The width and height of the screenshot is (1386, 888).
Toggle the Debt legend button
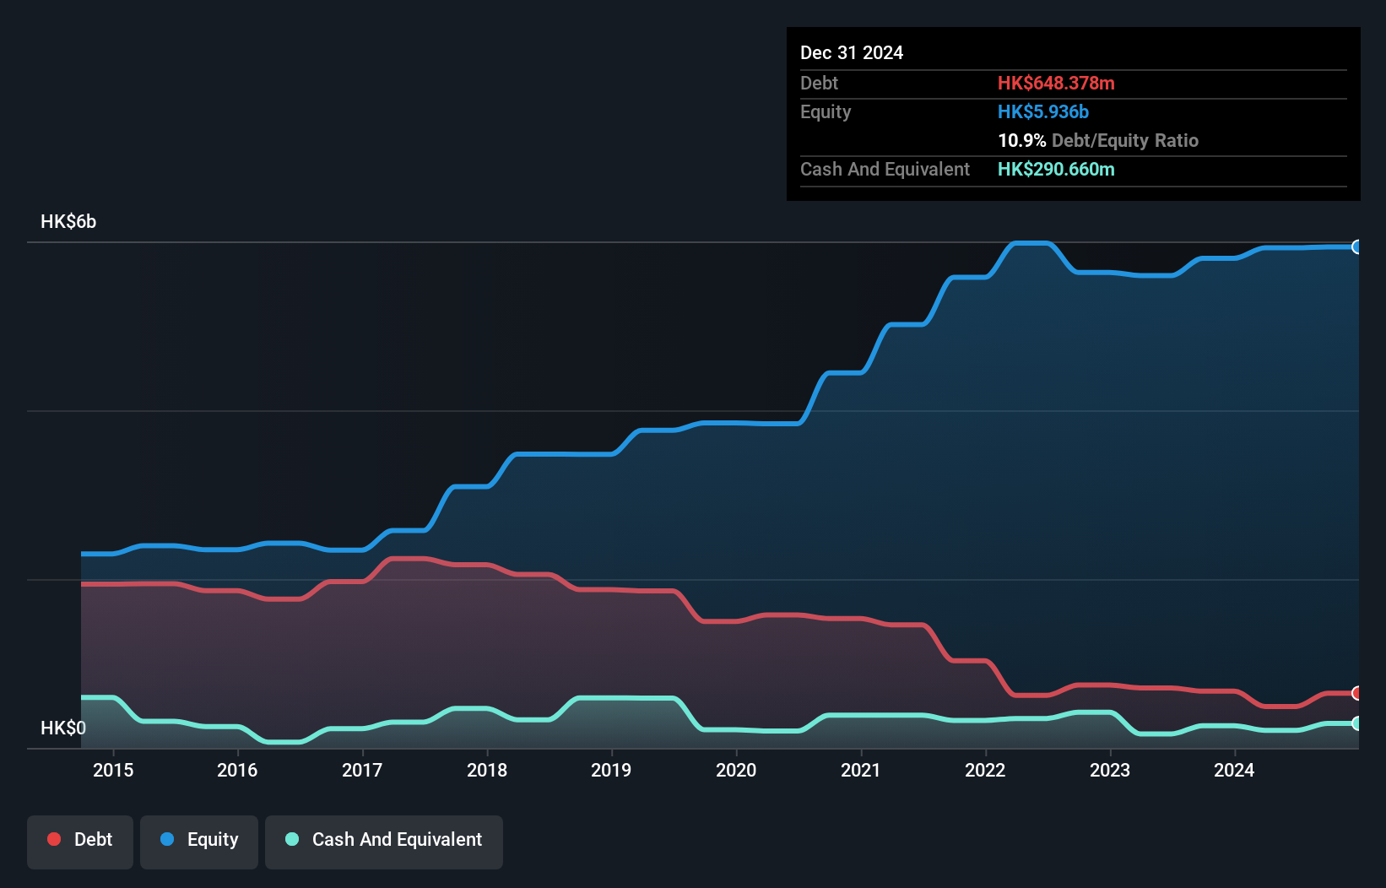pos(80,842)
